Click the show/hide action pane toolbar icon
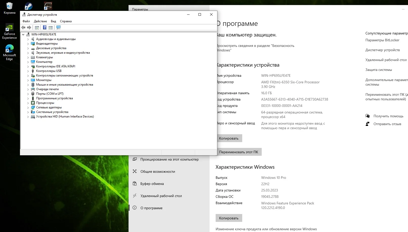 [51, 27]
